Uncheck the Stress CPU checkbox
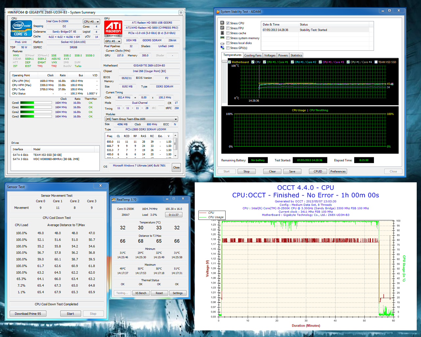The image size is (421, 337). pyautogui.click(x=228, y=23)
